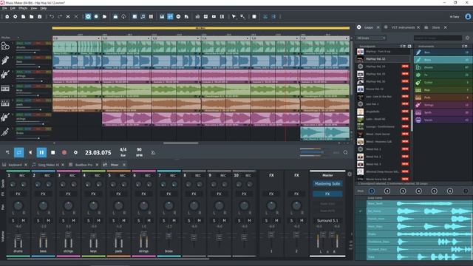Click the drums track instrument icon
473x266 pixels.
[x=5, y=46]
